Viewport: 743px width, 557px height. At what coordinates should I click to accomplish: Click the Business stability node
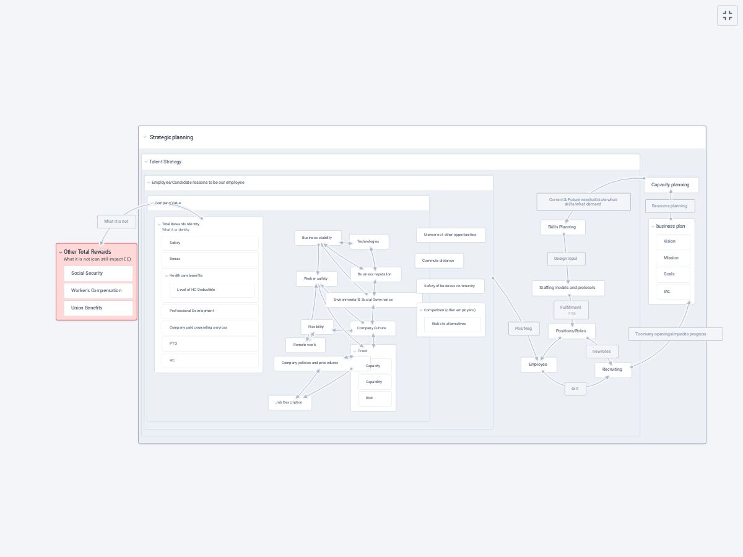point(317,238)
